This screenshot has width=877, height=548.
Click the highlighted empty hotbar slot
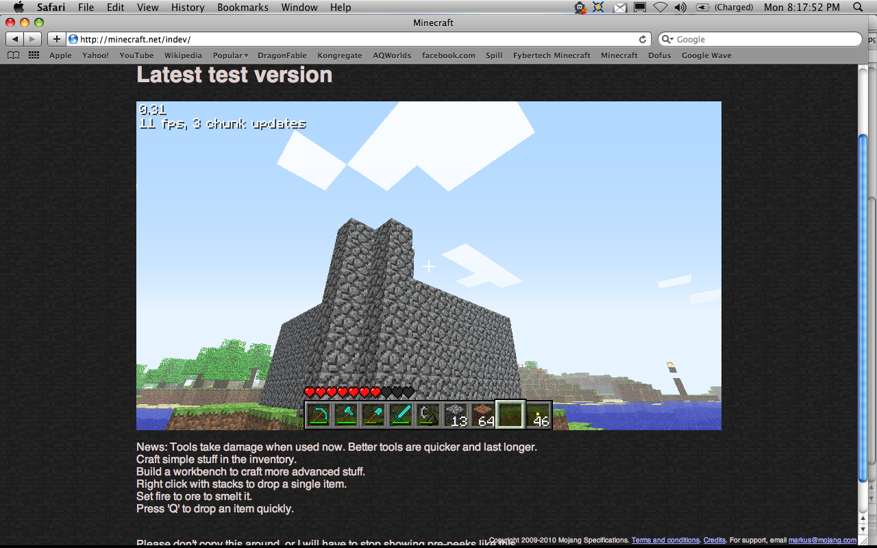[510, 415]
